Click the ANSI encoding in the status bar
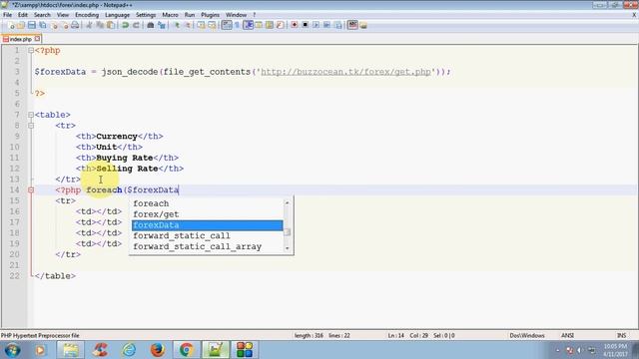Viewport: 639px width, 359px height. (567, 335)
